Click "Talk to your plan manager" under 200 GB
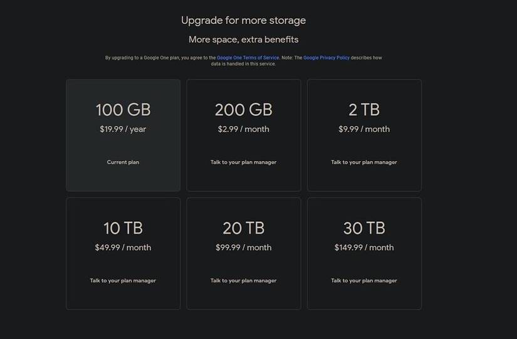The width and height of the screenshot is (517, 339). tap(243, 162)
